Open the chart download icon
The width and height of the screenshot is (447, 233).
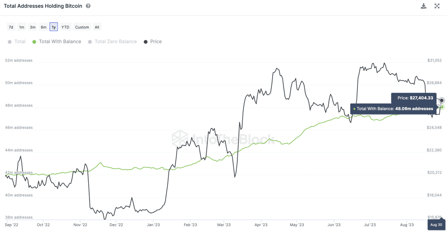coord(423,6)
